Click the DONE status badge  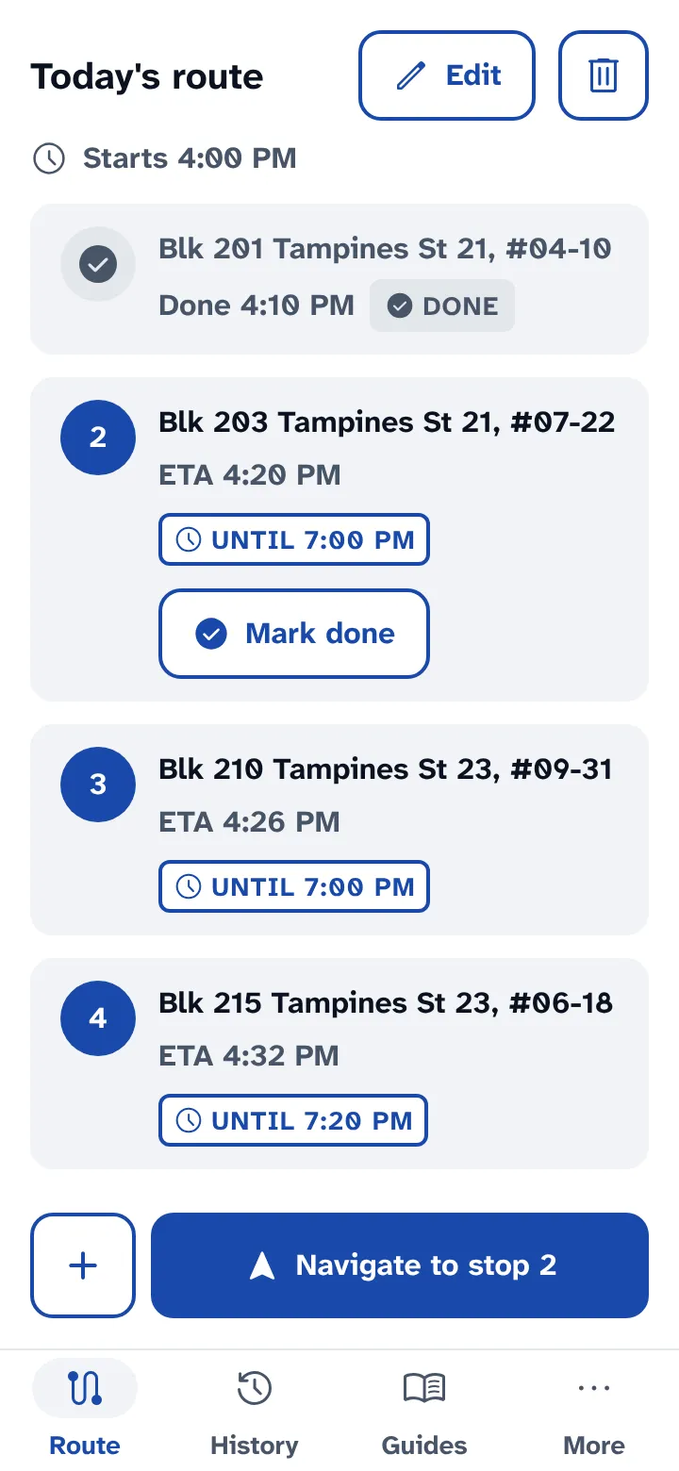pyautogui.click(x=442, y=306)
